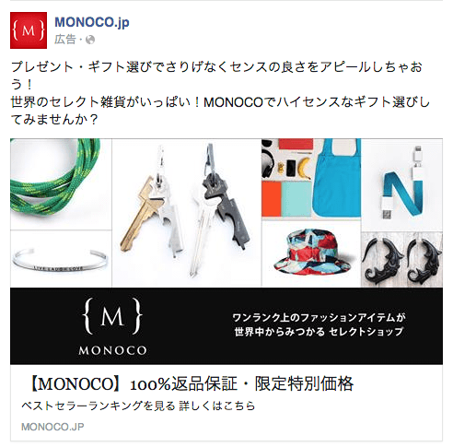The image size is (453, 447).
Task: Click the blue tote bag image
Action: point(337,180)
